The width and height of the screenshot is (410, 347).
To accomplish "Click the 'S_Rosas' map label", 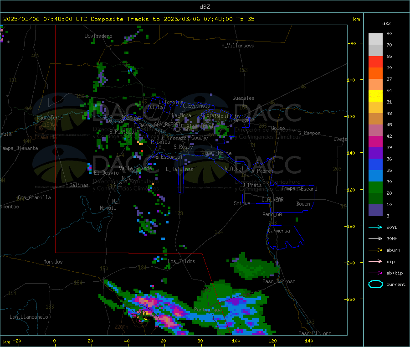I will 183,147.
